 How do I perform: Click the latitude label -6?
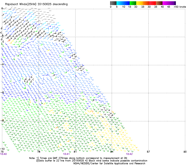(2, 92)
